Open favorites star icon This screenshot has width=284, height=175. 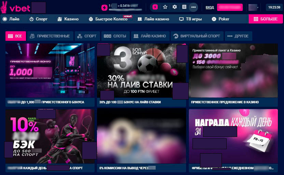[x=165, y=7]
